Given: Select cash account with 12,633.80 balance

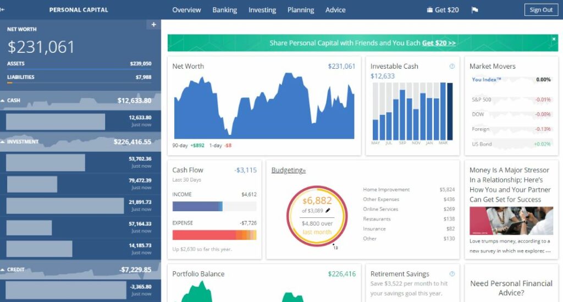Looking at the screenshot, I should [x=80, y=121].
